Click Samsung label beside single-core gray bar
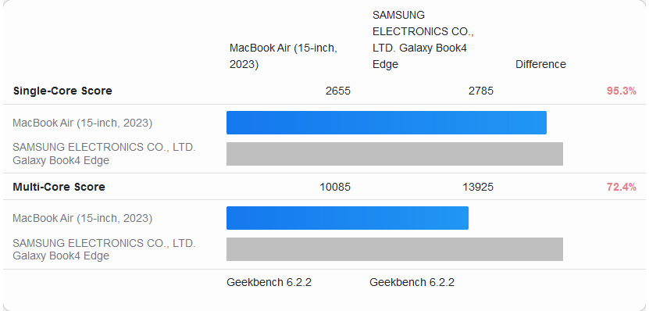 [x=104, y=154]
